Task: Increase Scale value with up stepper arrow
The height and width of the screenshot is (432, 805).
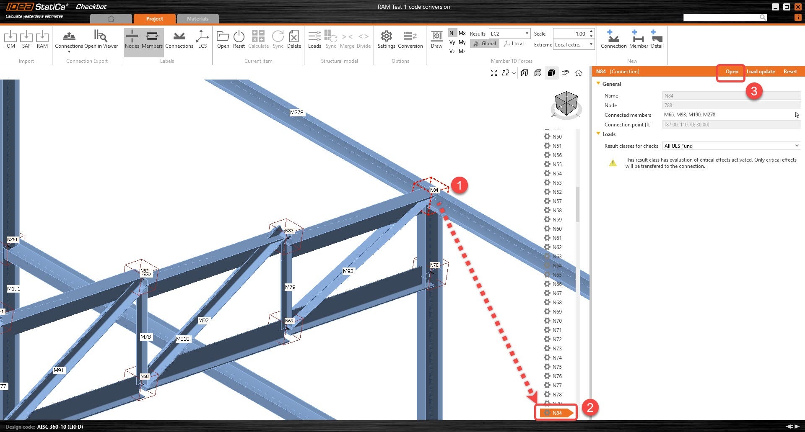Action: coord(591,31)
